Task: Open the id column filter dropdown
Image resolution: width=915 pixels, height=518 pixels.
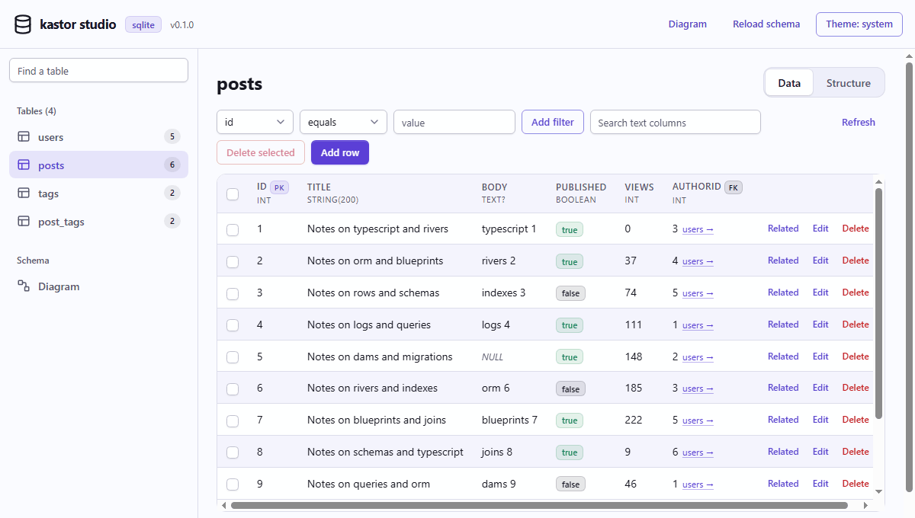Action: tap(255, 122)
